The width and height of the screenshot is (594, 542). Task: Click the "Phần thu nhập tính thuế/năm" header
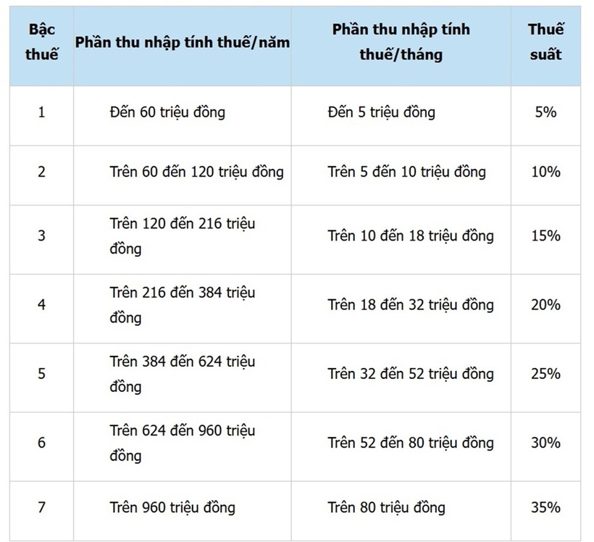click(x=182, y=42)
